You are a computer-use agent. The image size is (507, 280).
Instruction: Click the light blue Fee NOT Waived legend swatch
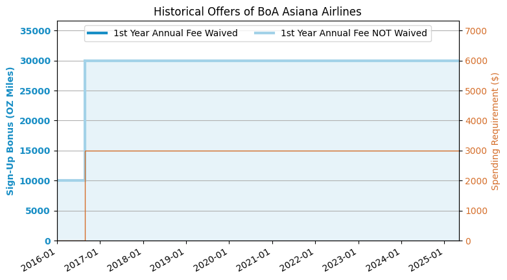coord(265,33)
